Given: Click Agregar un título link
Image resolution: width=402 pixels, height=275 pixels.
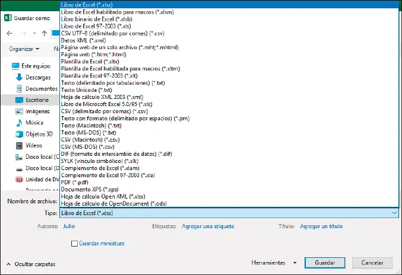Looking at the screenshot, I should click(x=321, y=226).
